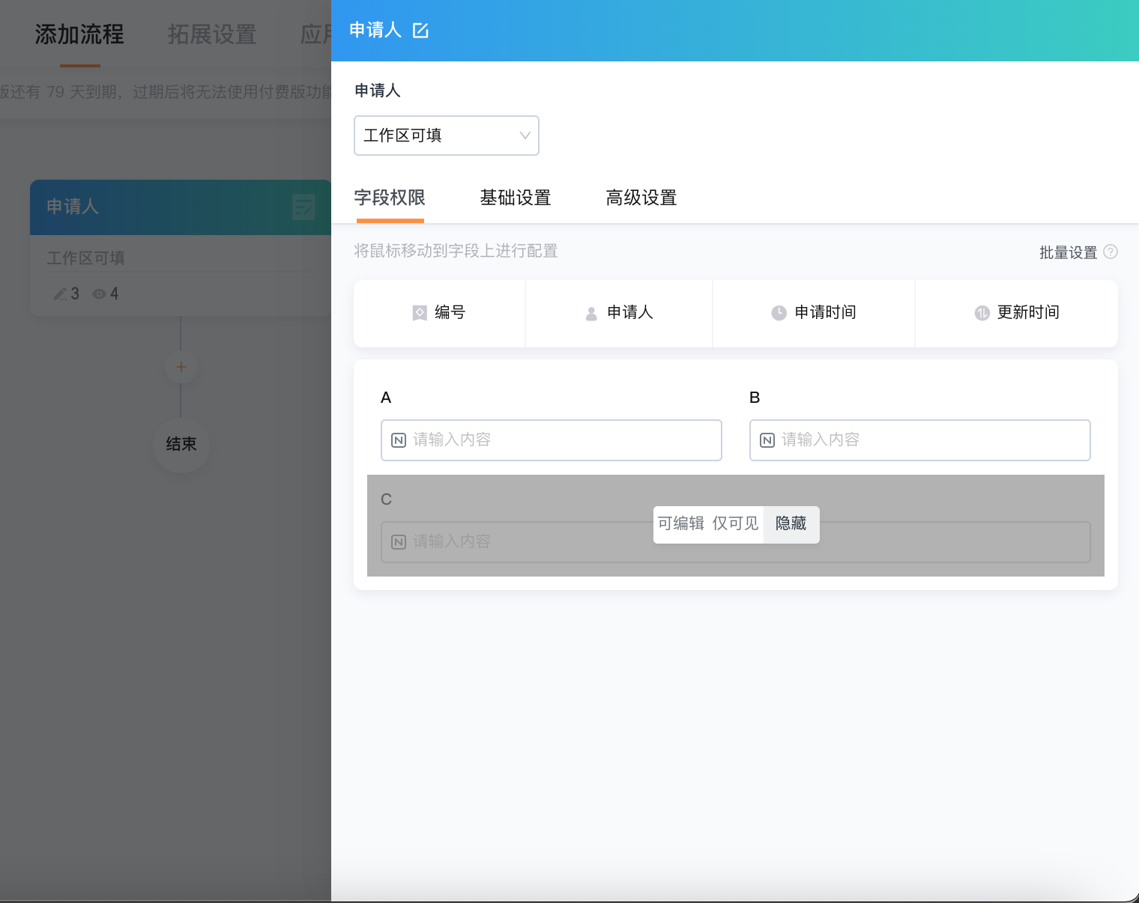Click the field label C

(x=386, y=499)
